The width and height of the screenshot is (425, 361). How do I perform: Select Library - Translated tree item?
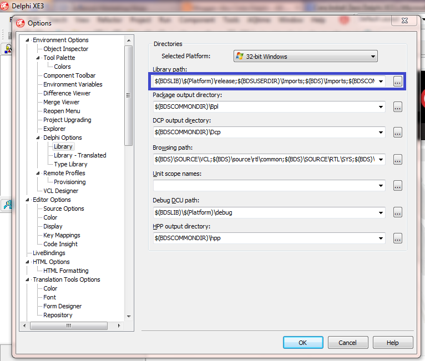click(x=80, y=155)
